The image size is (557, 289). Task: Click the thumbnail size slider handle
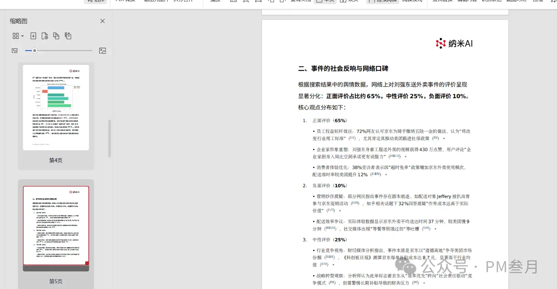tap(34, 51)
